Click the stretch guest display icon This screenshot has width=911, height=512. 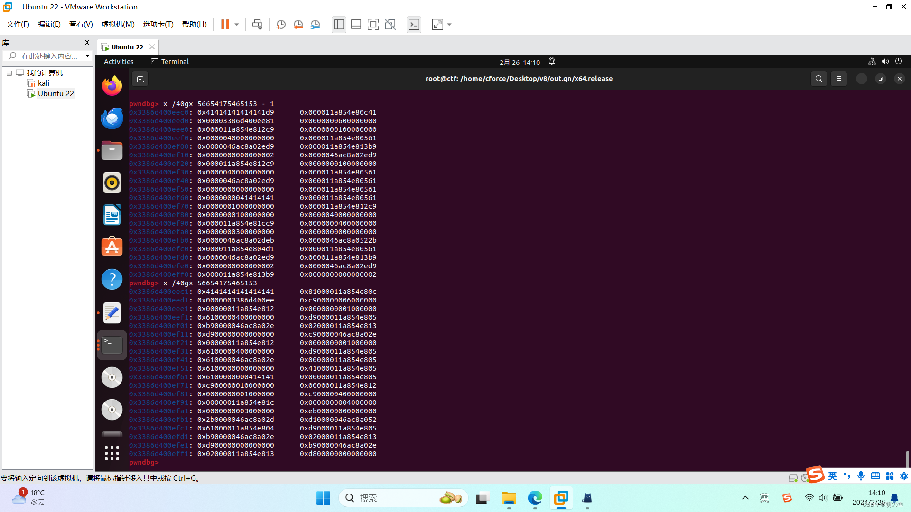coord(437,24)
